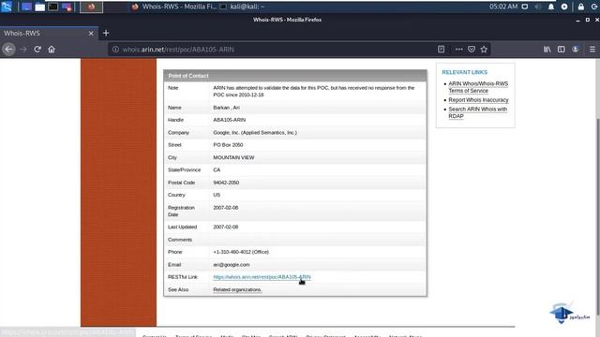600x337 pixels.
Task: Reload the current page
Action: tap(37, 50)
